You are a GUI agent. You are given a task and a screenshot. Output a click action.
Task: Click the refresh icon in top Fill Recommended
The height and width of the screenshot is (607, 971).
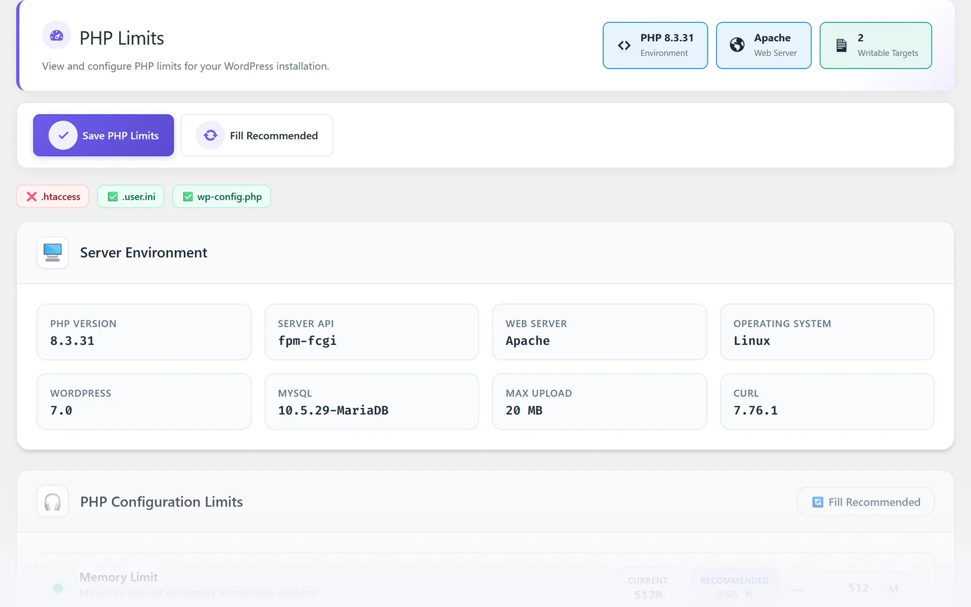point(211,135)
